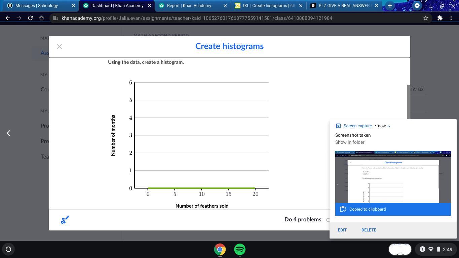This screenshot has width=459, height=258.
Task: Switch to the Report | Khan Academy tab
Action: (189, 6)
